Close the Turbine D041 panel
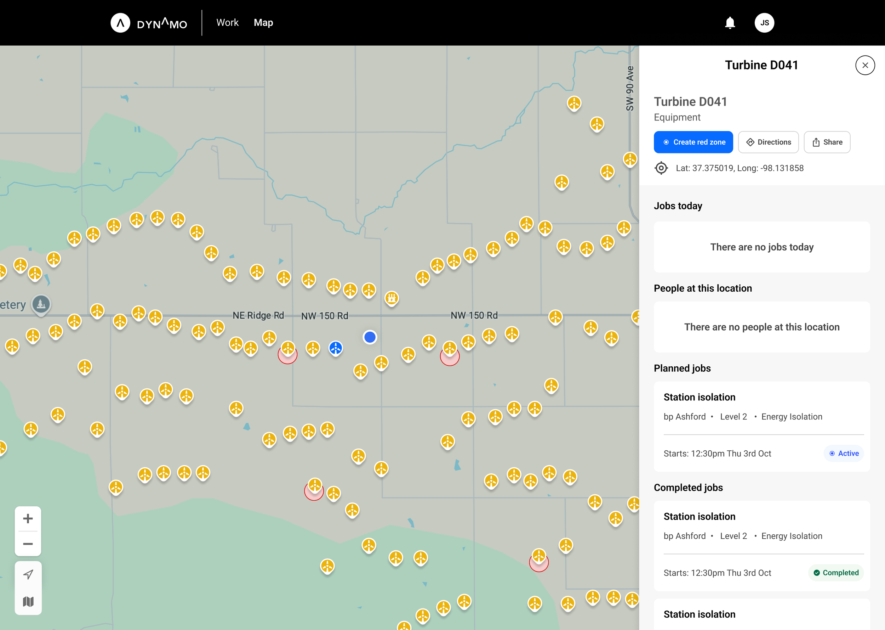 [865, 65]
